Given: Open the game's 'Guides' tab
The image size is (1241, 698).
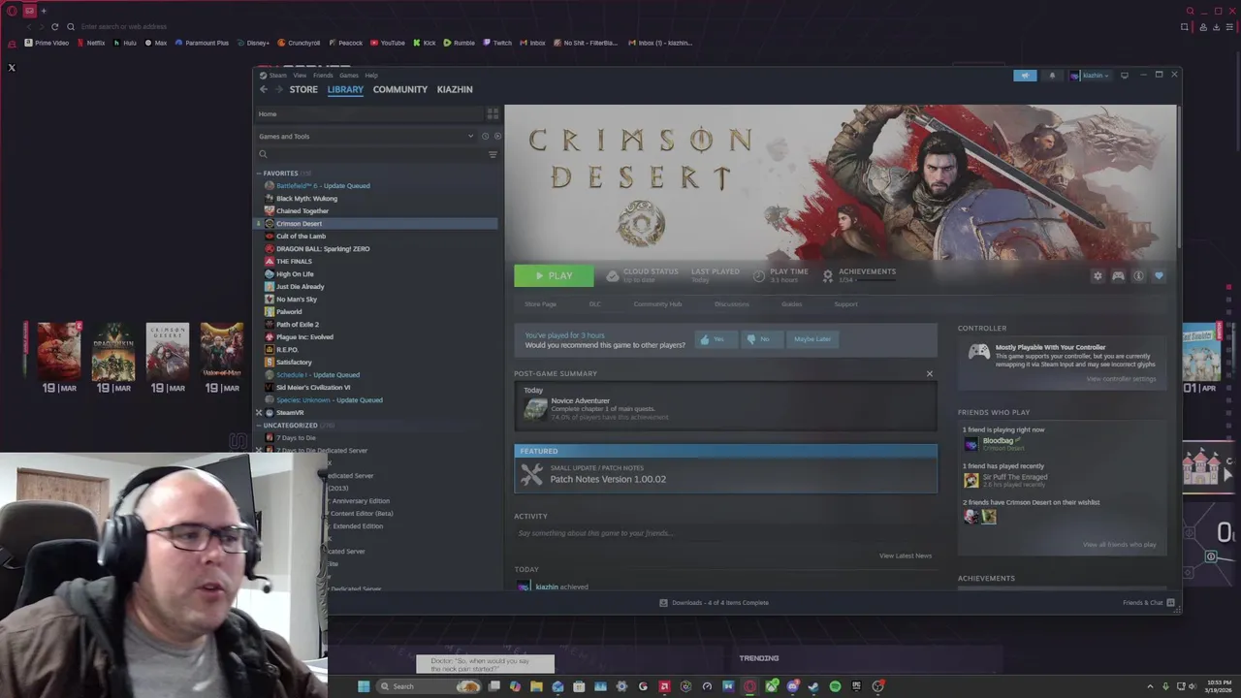Looking at the screenshot, I should point(792,304).
